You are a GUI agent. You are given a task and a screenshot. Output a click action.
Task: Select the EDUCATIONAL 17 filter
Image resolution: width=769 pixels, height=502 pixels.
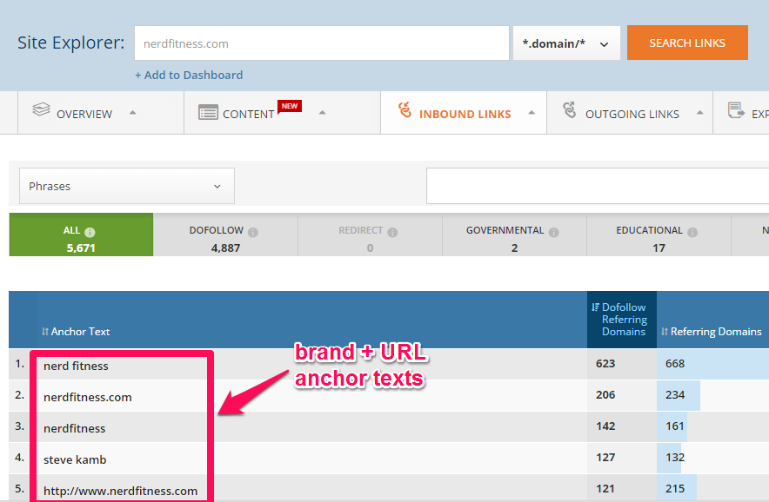click(659, 234)
